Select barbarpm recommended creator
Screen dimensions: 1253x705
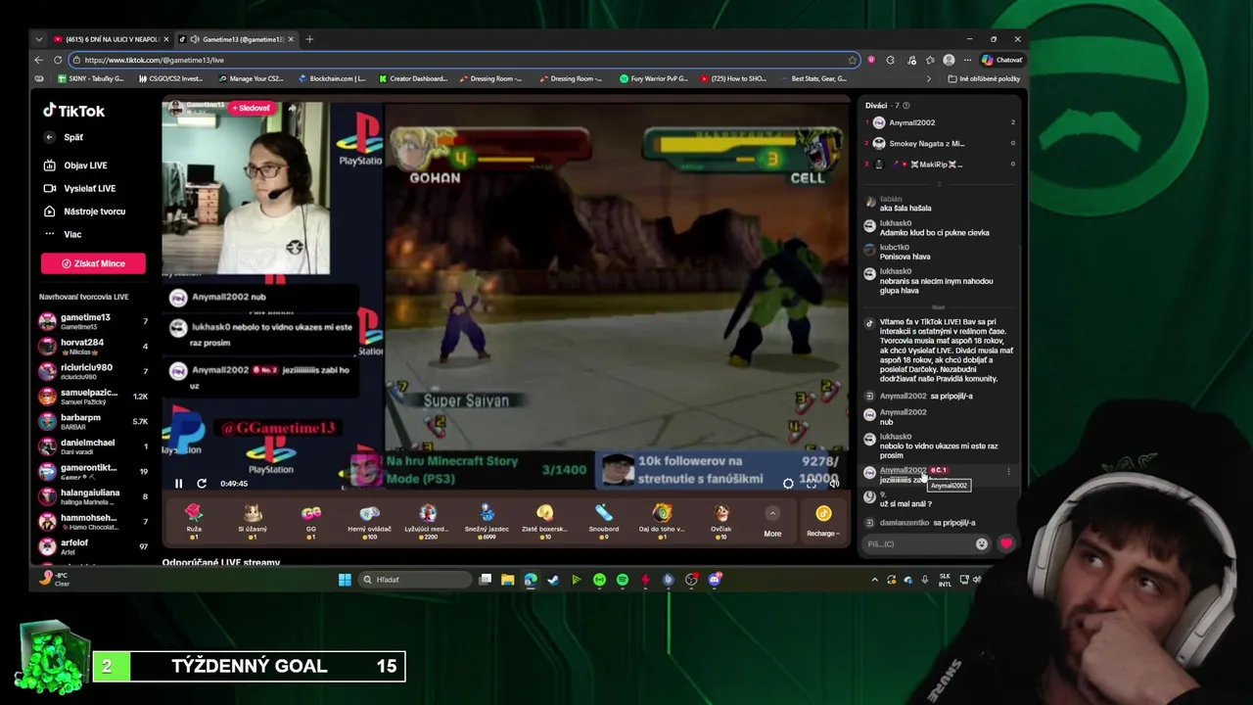click(x=93, y=421)
